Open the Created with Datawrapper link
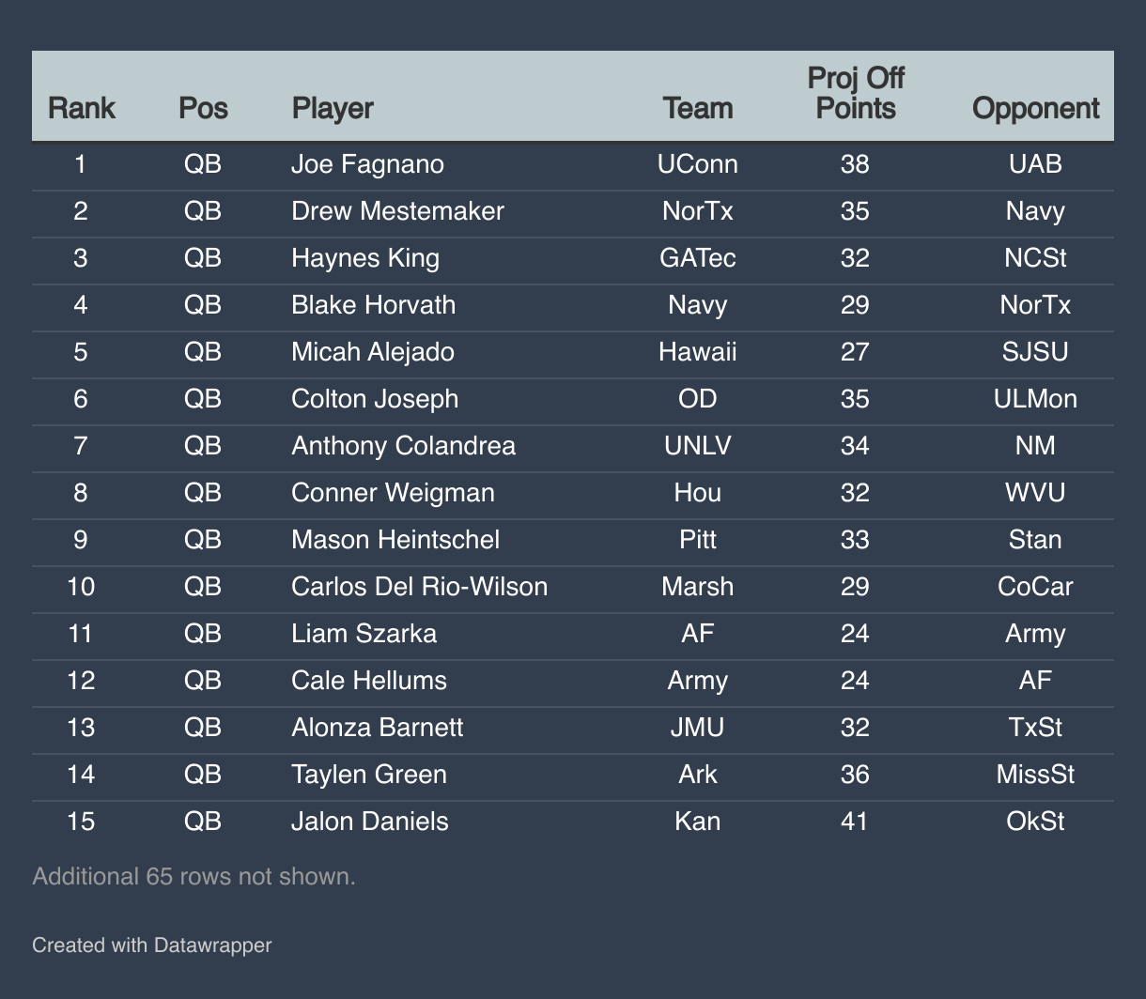 coord(152,945)
